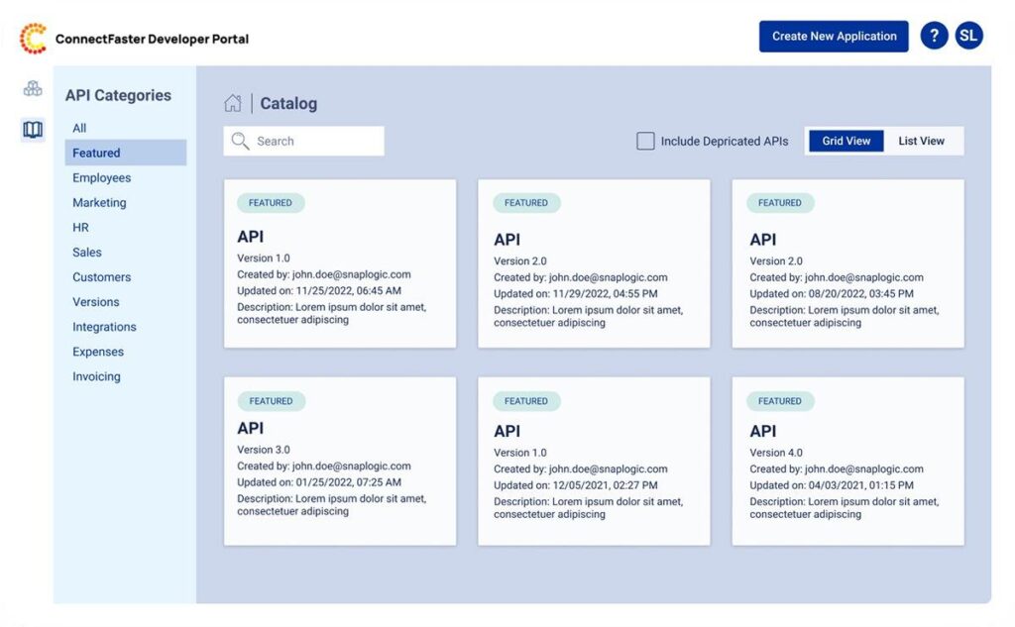
Task: Select the Featured category
Action: click(x=98, y=152)
